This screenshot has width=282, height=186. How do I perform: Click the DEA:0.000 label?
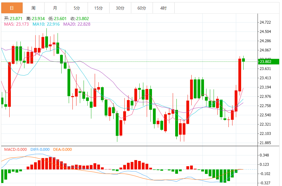point(63,149)
